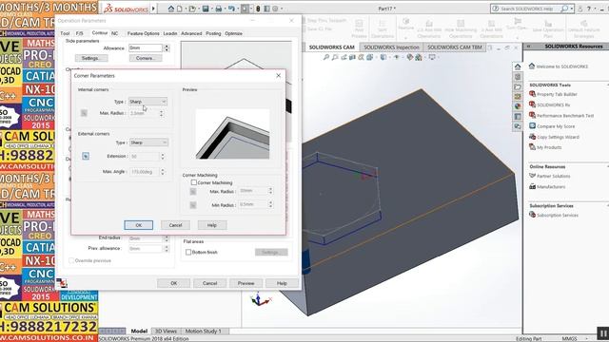The image size is (609, 342).
Task: Switch to the 3D Views tab
Action: [x=166, y=332]
